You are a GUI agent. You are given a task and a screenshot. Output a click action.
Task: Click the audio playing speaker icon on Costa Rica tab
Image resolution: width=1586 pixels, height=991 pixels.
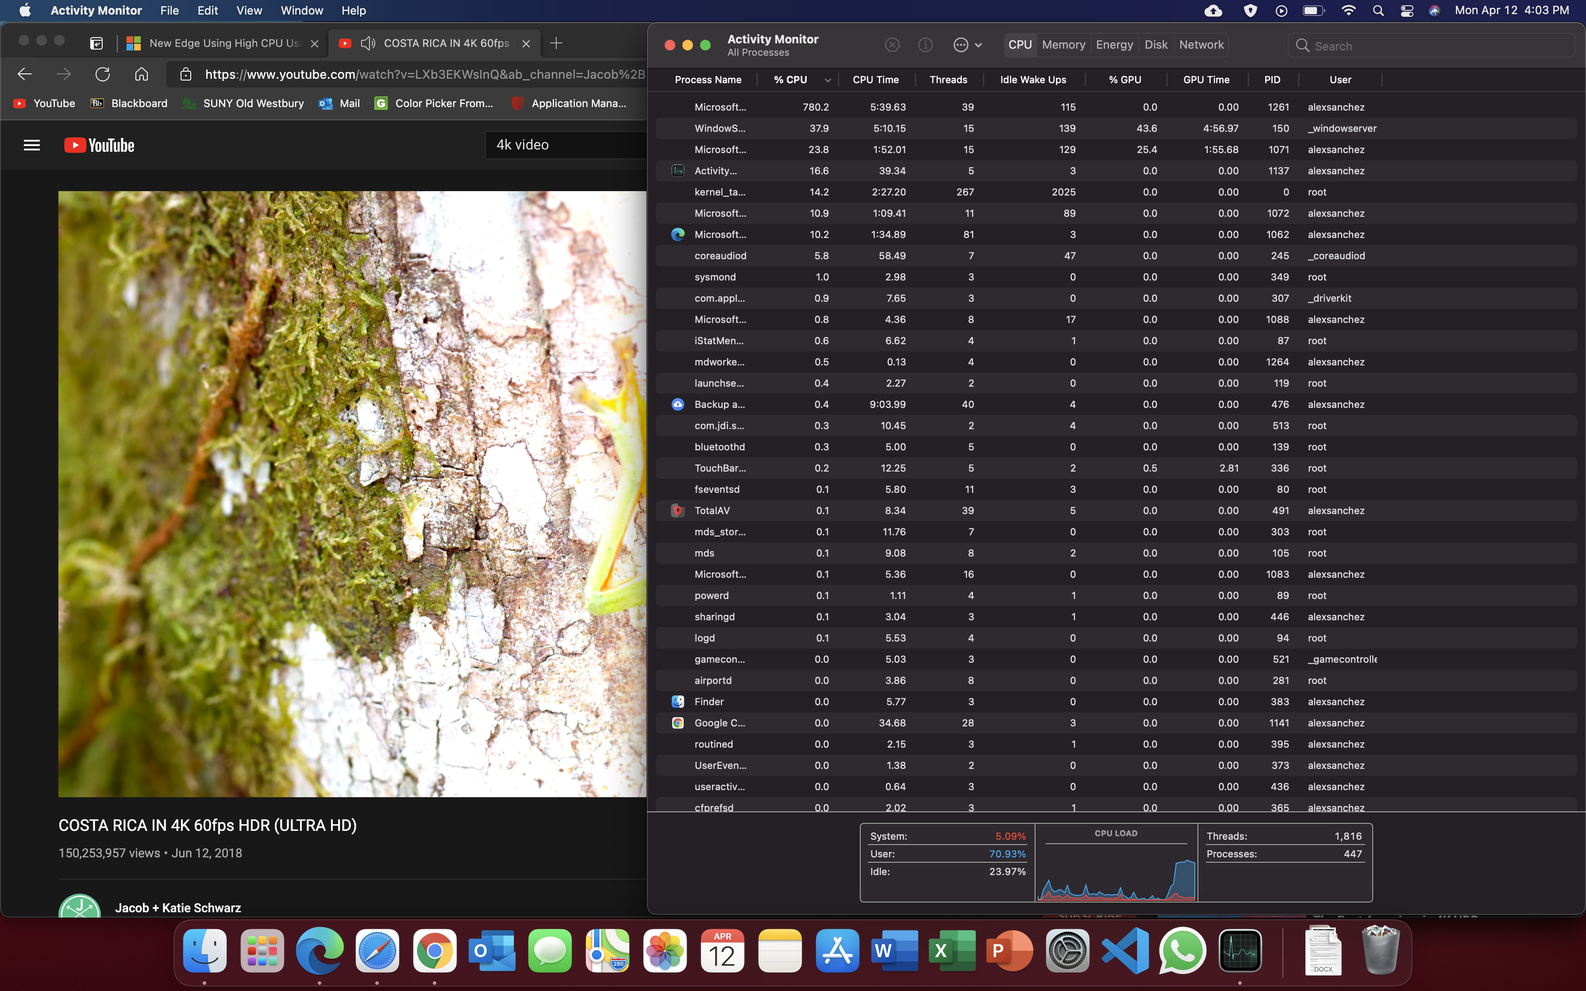368,43
